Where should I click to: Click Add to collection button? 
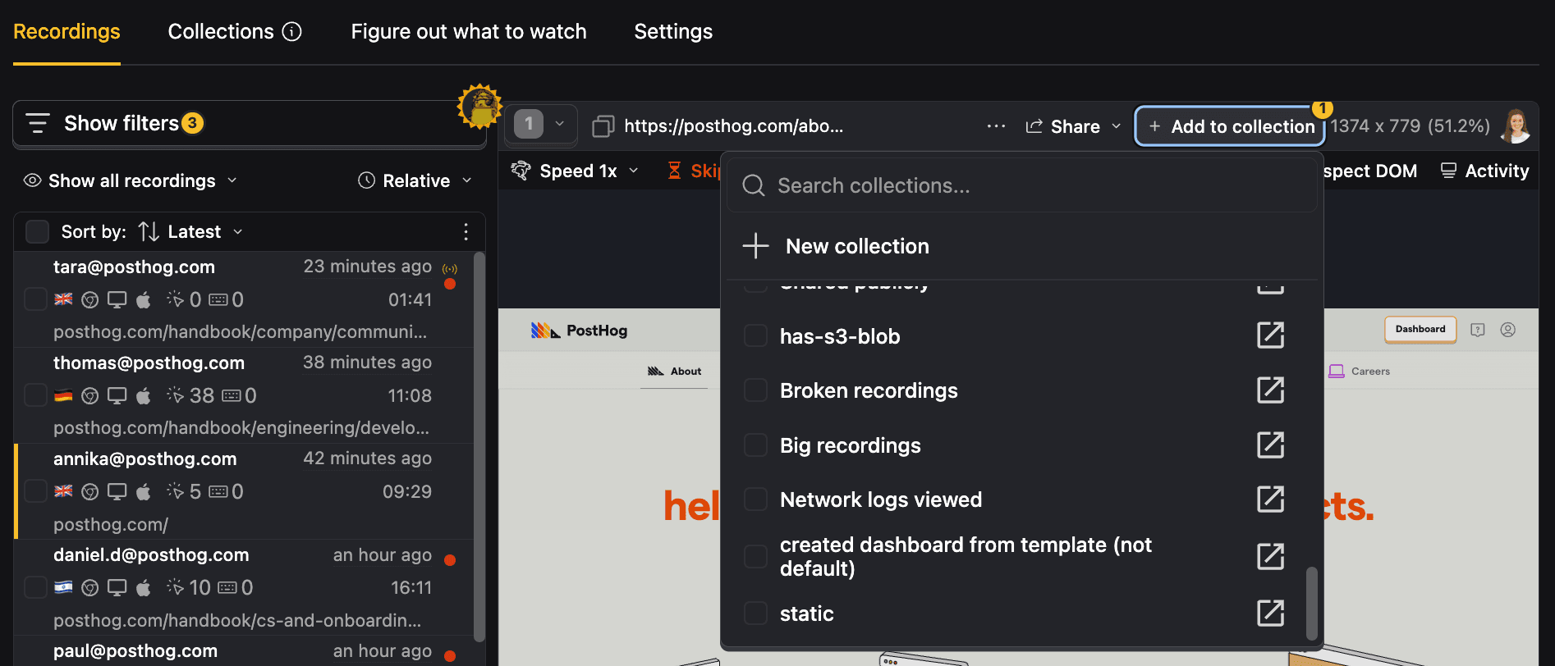point(1230,126)
